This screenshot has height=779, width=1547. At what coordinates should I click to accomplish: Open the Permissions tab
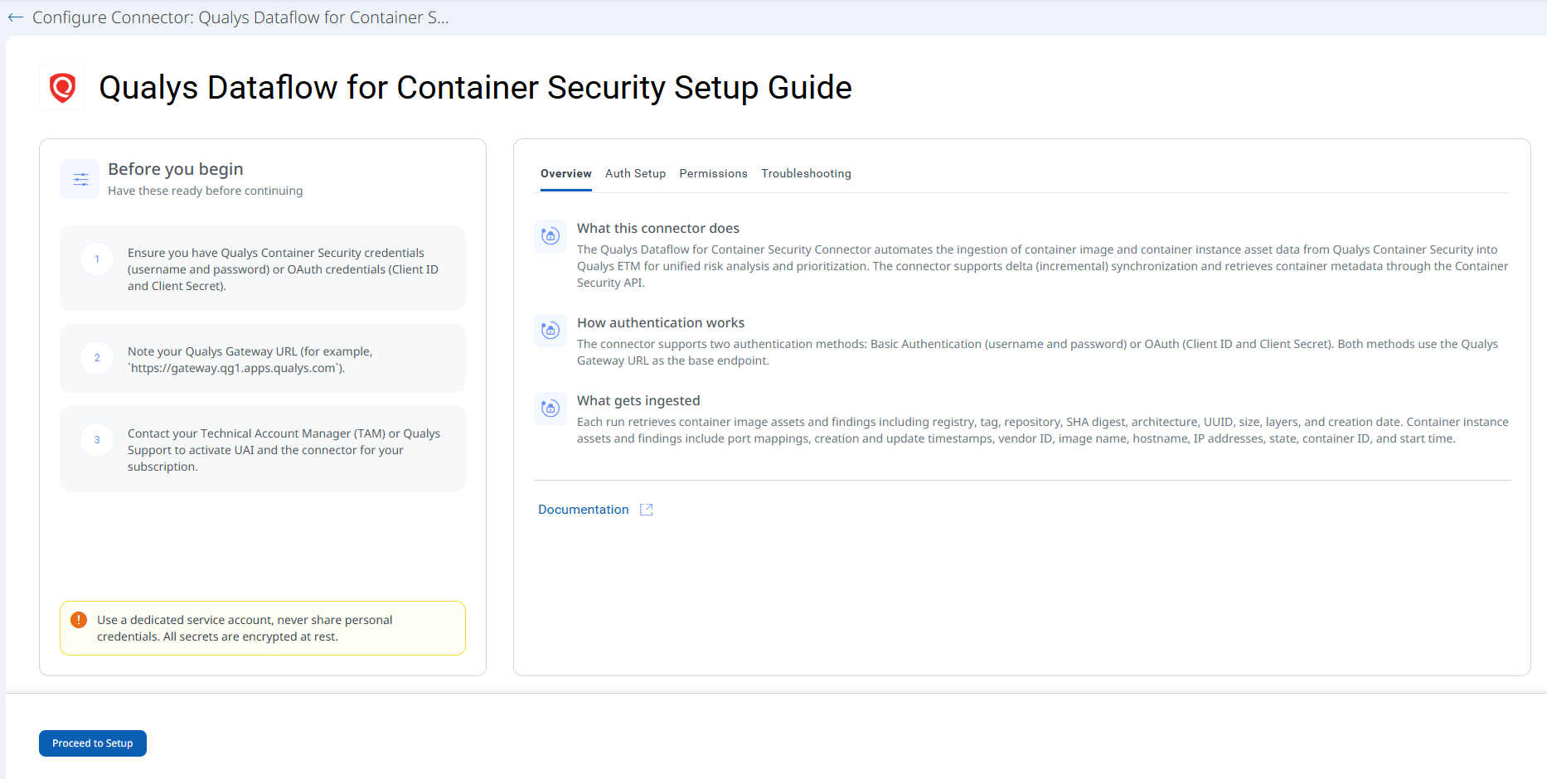(x=714, y=174)
